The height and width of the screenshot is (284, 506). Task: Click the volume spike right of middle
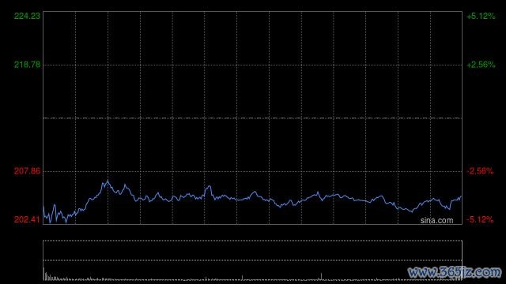322,277
